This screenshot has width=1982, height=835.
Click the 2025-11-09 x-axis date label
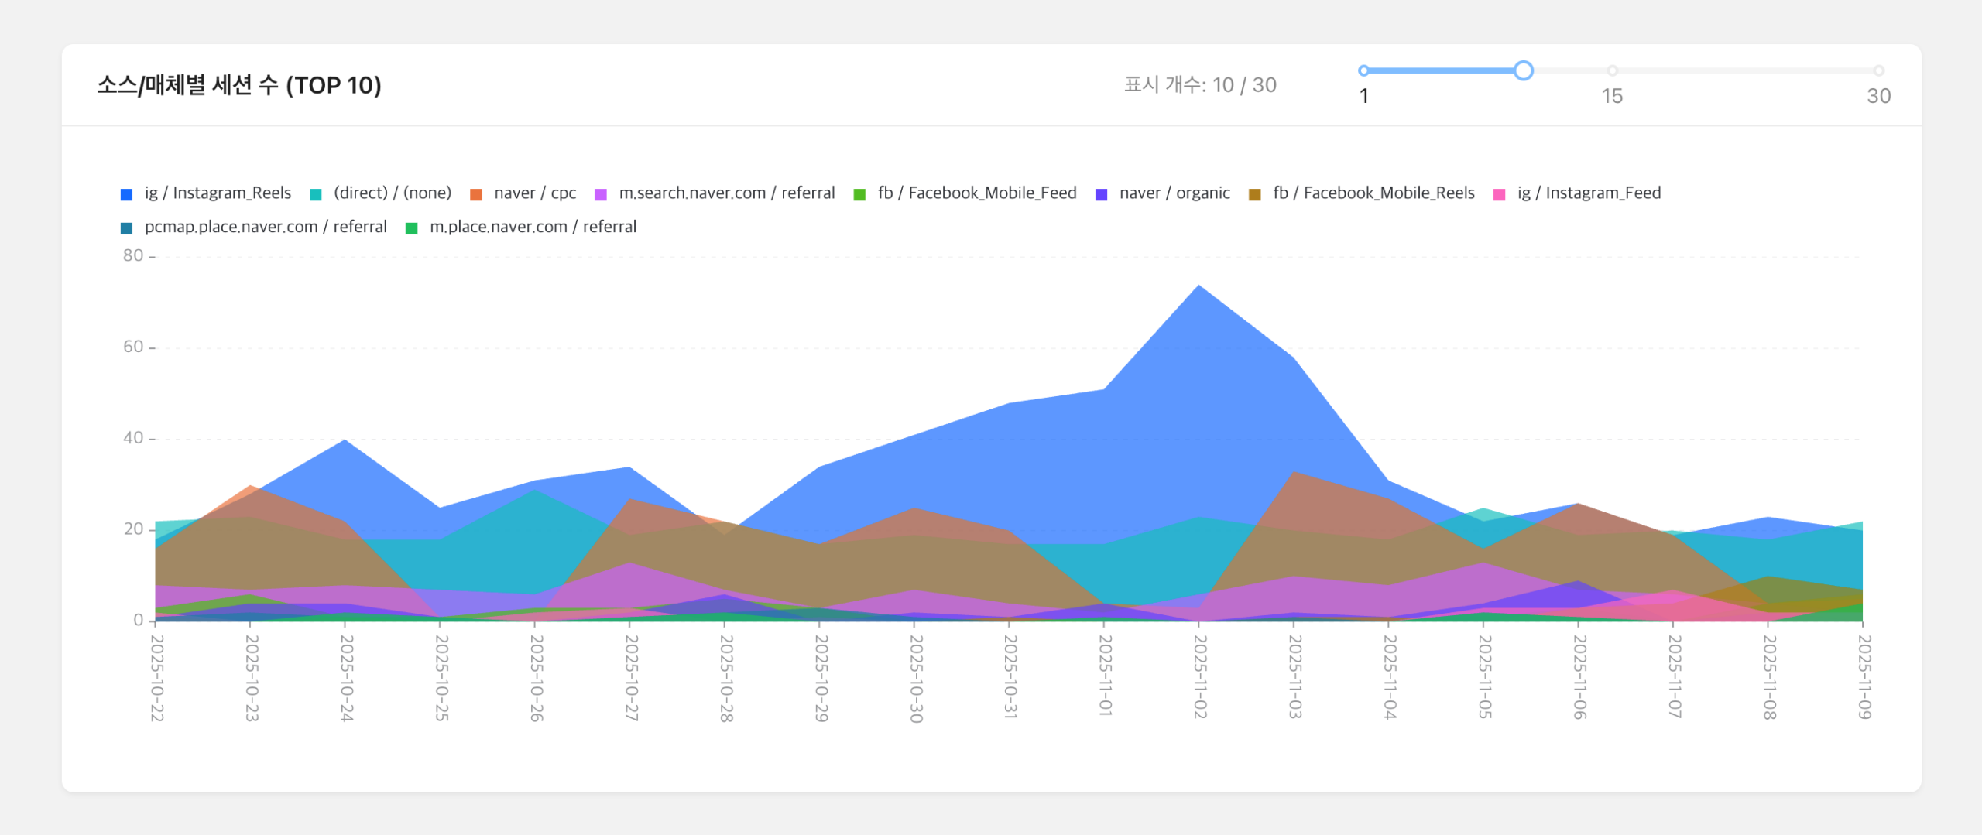[1864, 676]
